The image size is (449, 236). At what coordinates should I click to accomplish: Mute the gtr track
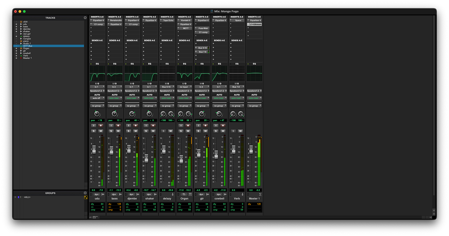click(x=205, y=131)
